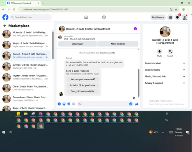Click the Windows Start button
The width and height of the screenshot is (192, 152).
(x=3, y=132)
